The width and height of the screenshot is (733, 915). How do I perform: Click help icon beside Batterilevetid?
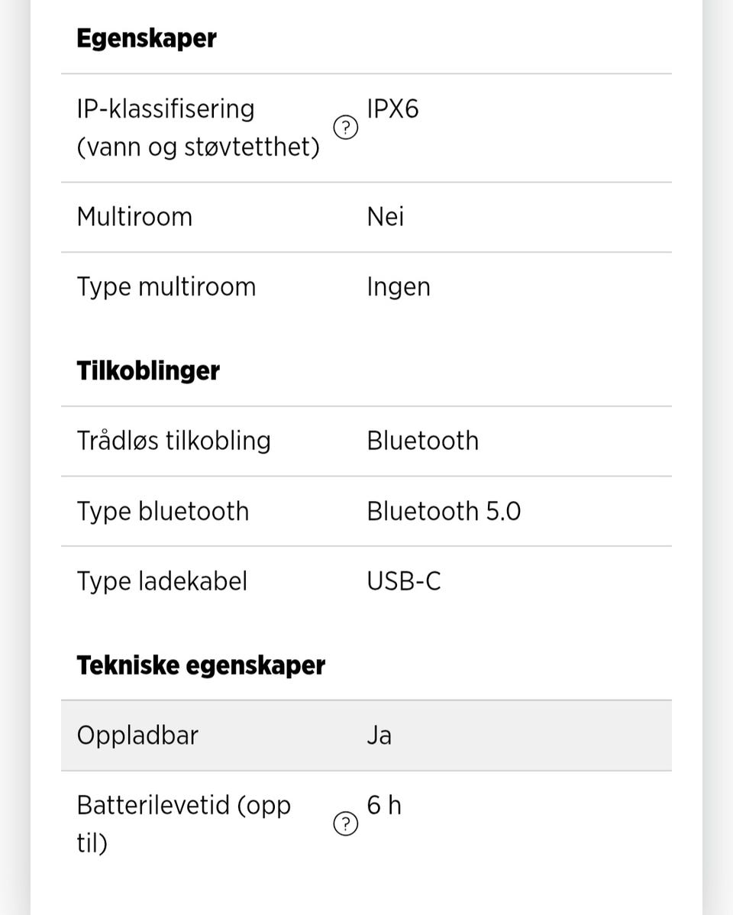(346, 824)
